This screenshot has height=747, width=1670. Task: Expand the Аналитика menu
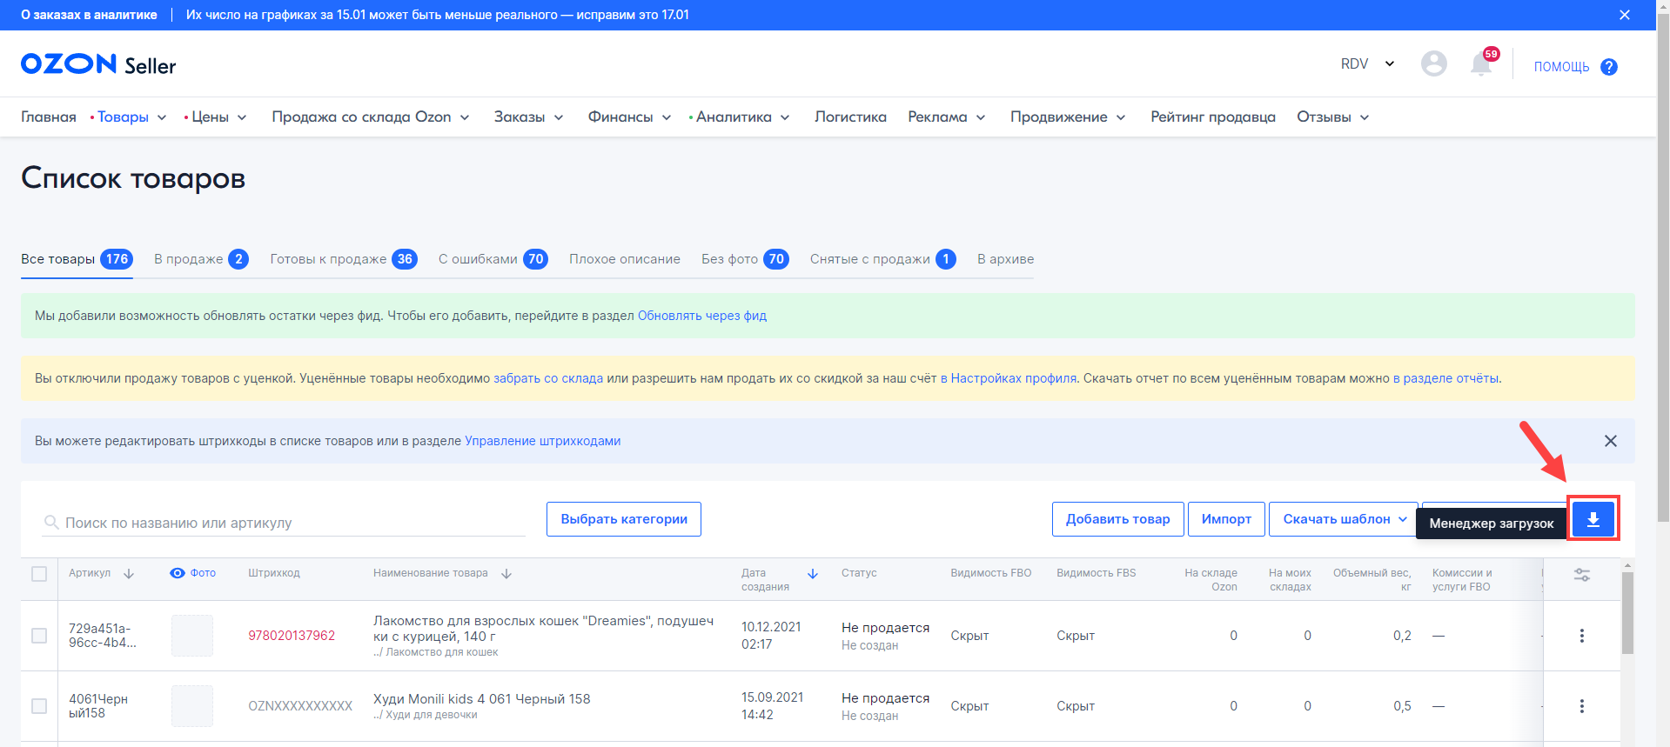740,117
